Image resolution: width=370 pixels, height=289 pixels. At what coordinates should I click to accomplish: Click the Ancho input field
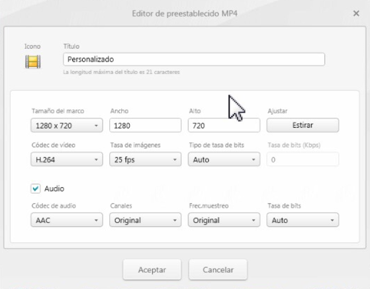point(146,126)
